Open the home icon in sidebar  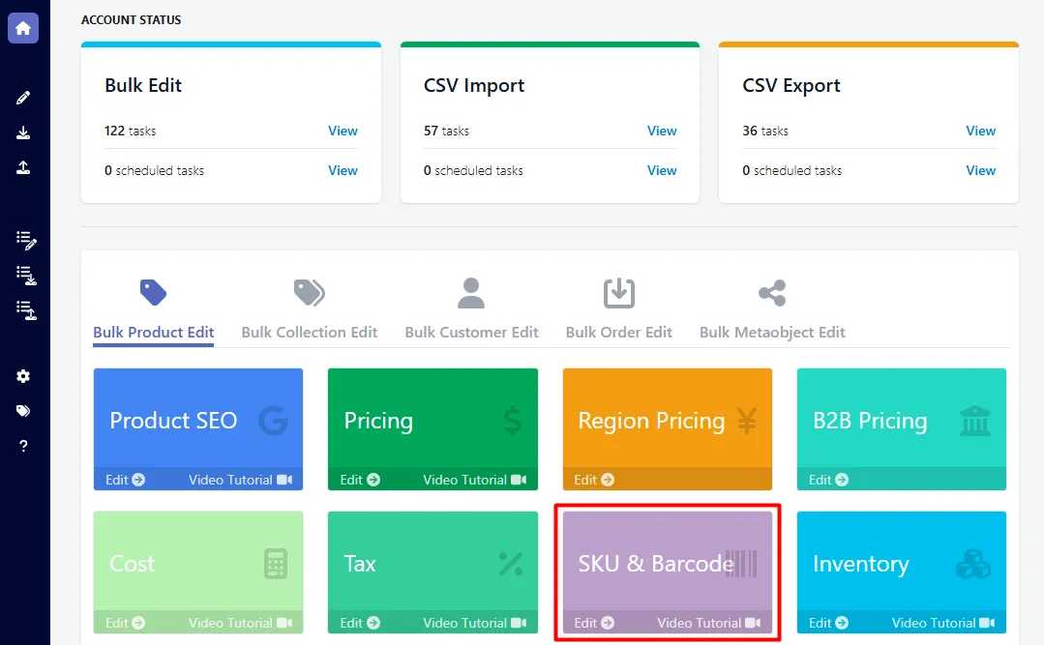23,28
